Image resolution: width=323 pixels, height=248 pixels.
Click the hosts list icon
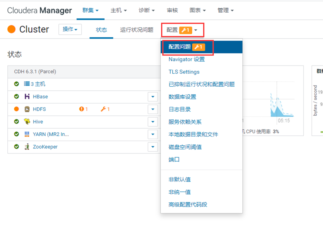[x=27, y=84]
